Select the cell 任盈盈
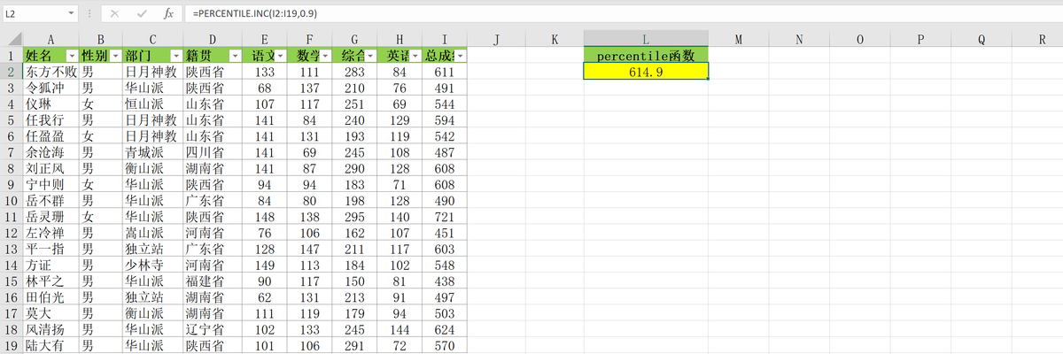The image size is (1063, 354). (x=50, y=136)
